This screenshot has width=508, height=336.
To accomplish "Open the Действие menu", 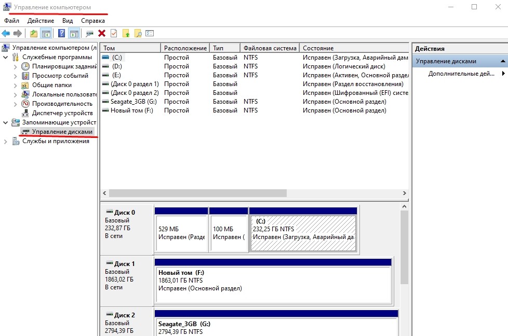I will coord(41,21).
